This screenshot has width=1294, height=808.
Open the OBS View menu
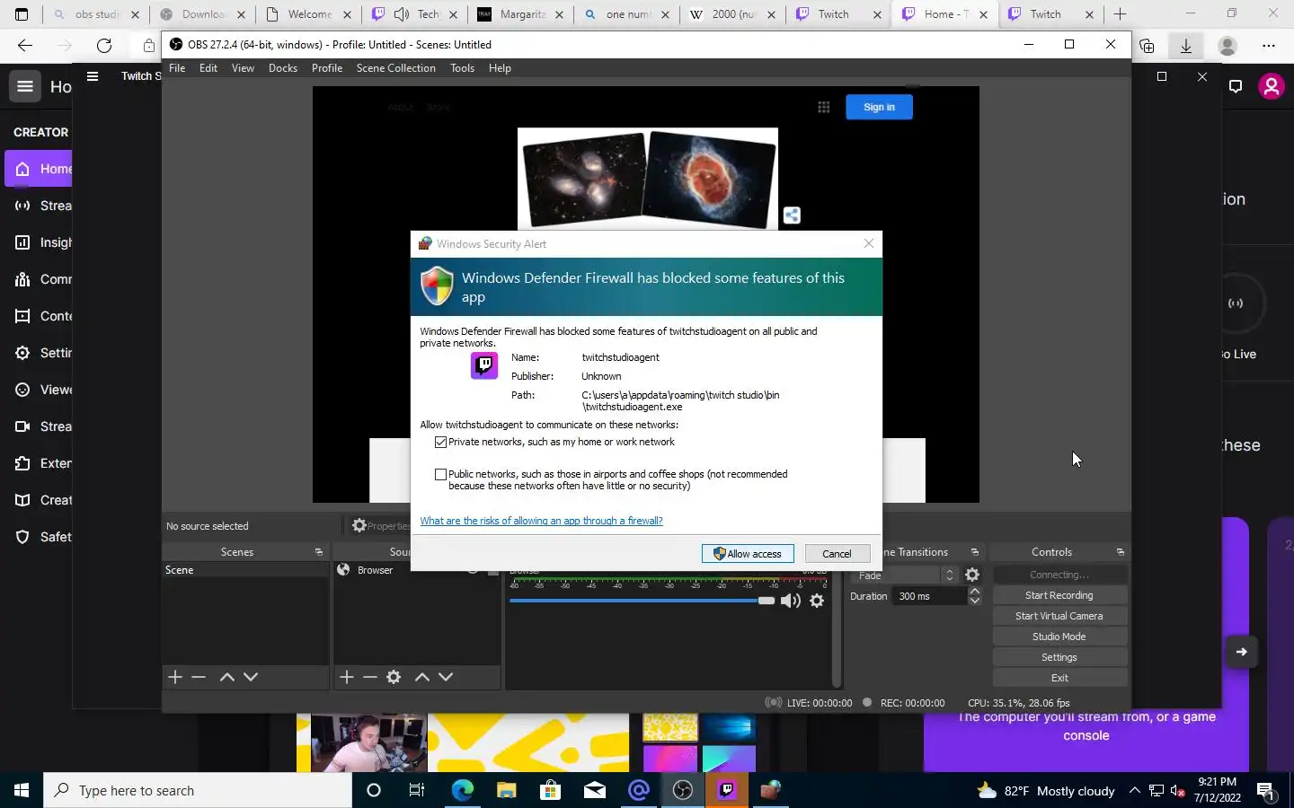coord(243,68)
